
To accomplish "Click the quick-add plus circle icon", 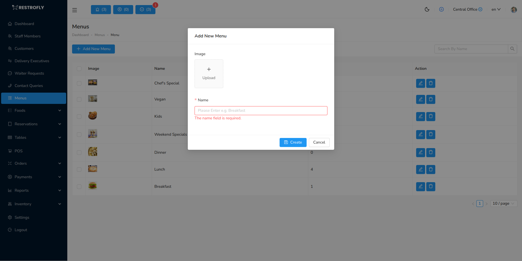I will click(x=441, y=9).
